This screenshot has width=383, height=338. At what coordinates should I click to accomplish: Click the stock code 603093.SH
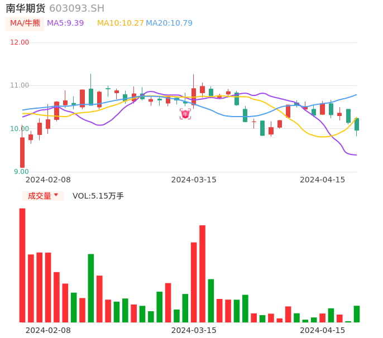76,8
